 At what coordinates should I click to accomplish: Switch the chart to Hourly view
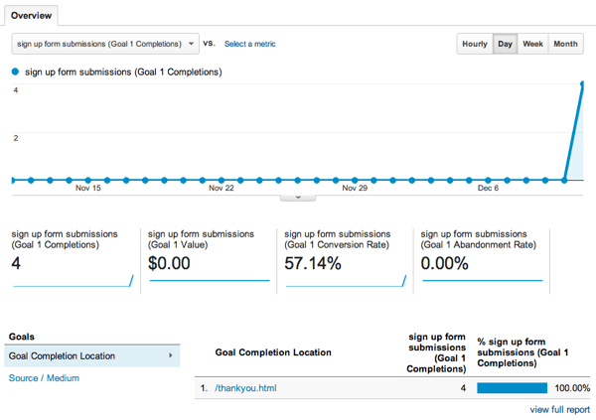click(475, 44)
